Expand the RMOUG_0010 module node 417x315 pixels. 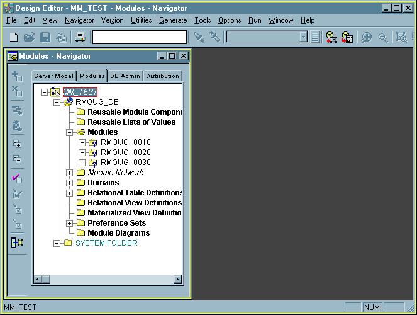point(82,142)
